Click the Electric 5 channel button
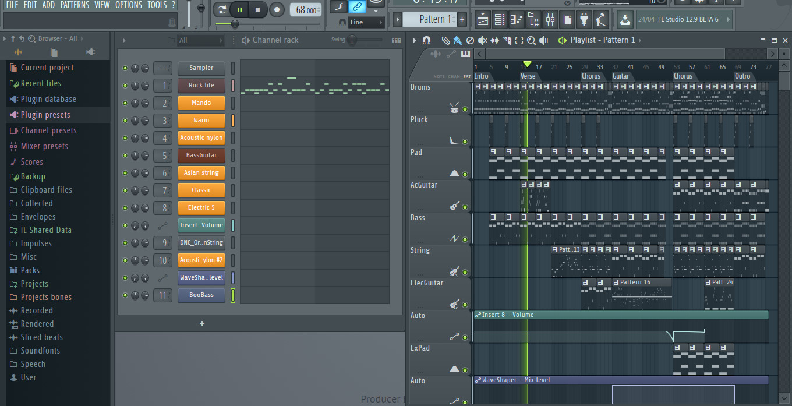 click(201, 208)
